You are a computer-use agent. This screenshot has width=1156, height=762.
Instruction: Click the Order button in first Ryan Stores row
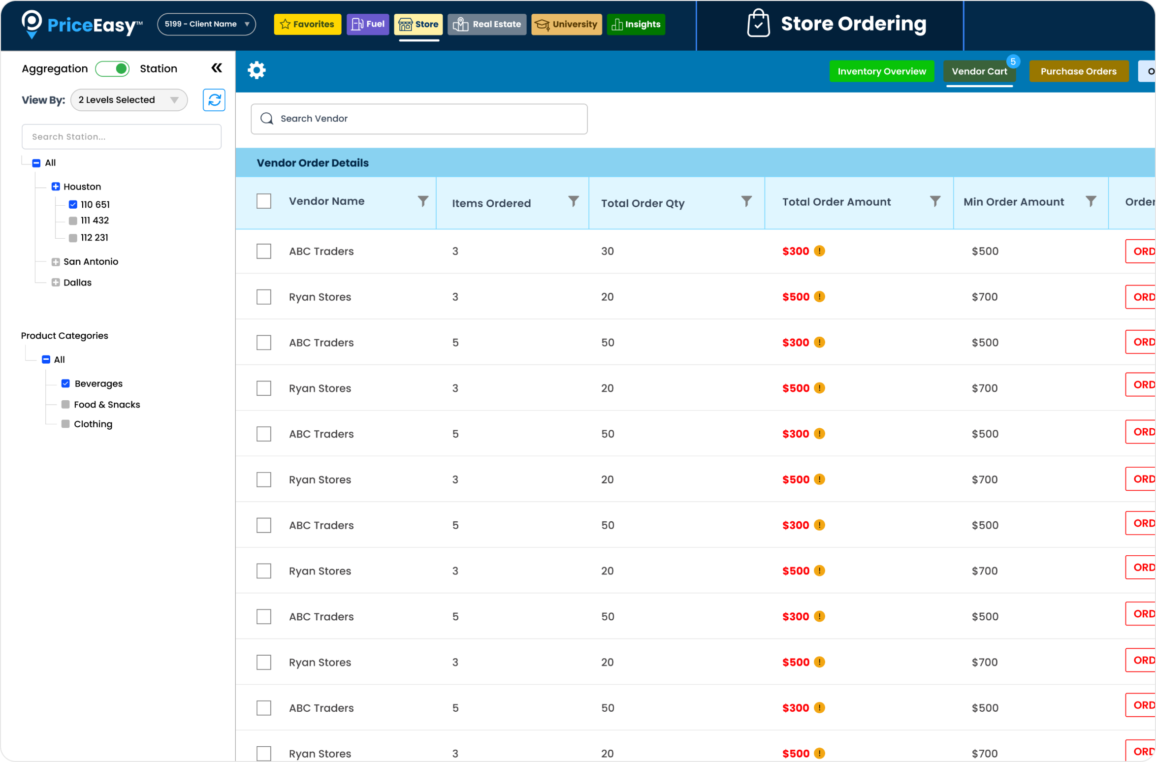click(x=1141, y=297)
